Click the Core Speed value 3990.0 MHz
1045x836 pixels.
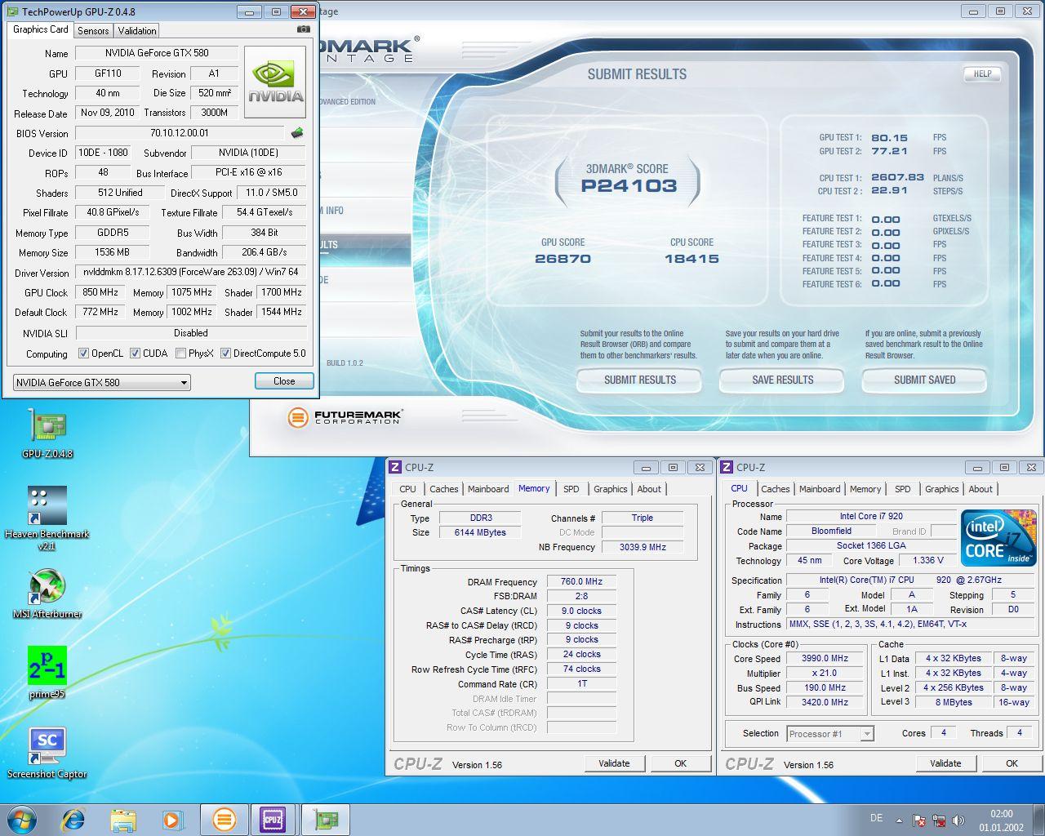pyautogui.click(x=825, y=658)
